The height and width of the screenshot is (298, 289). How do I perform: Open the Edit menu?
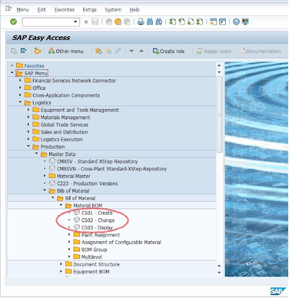[x=41, y=9]
